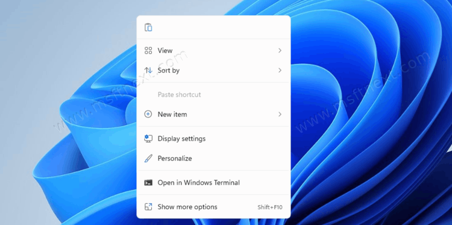The width and height of the screenshot is (452, 225).
Task: Select Paste shortcut in the menu
Action: [x=213, y=95]
